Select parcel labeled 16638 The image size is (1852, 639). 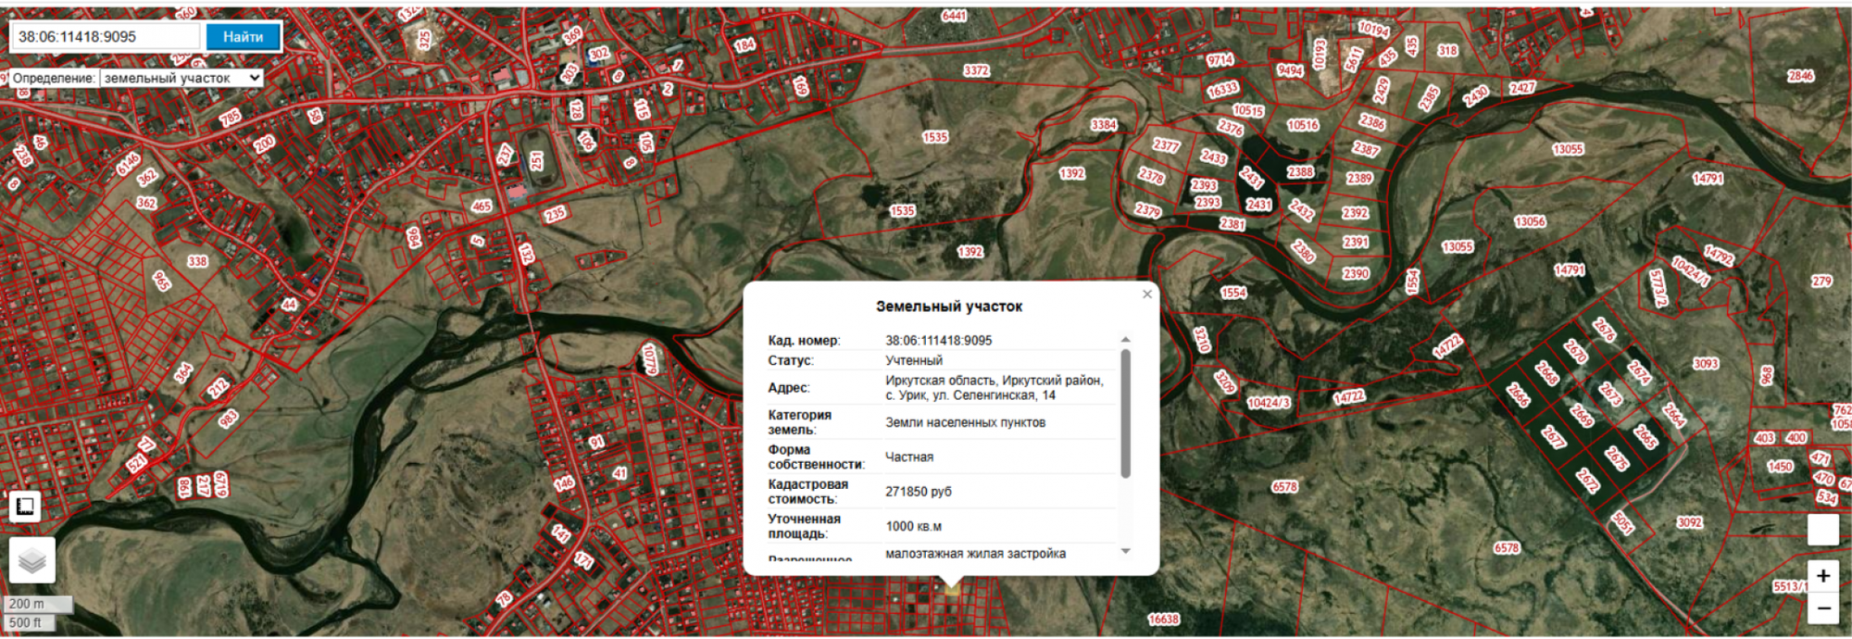1164,620
